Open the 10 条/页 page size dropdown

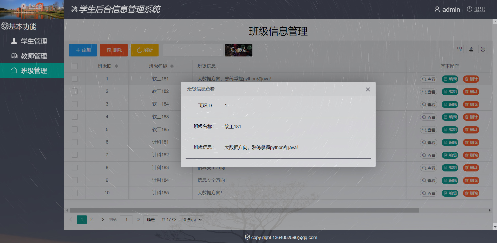(x=192, y=220)
